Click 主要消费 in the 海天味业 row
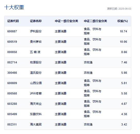 click(x=61, y=104)
